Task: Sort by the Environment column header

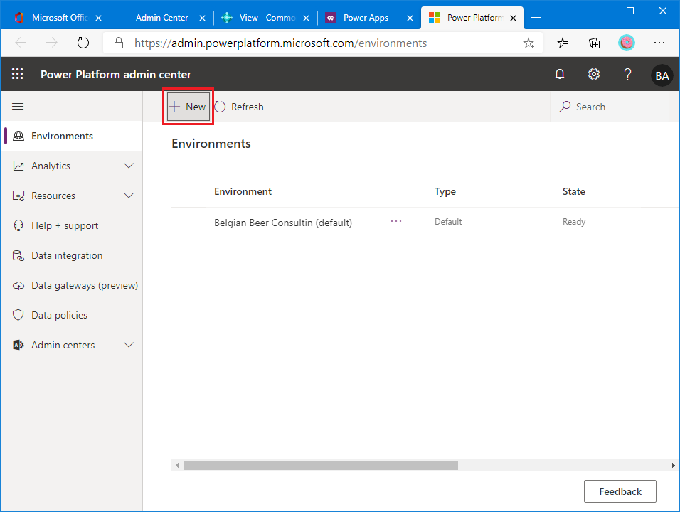Action: tap(243, 191)
